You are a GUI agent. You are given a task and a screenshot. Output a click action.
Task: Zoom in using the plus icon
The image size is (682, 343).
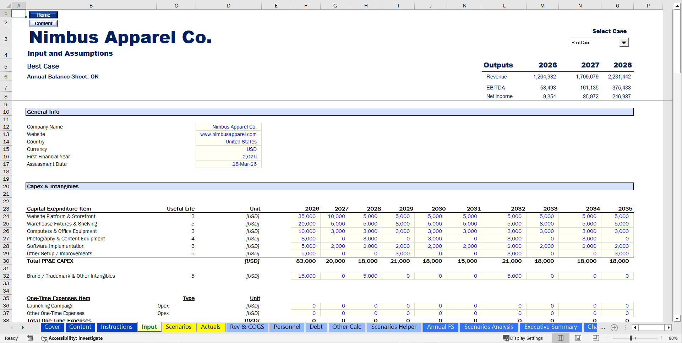point(662,338)
